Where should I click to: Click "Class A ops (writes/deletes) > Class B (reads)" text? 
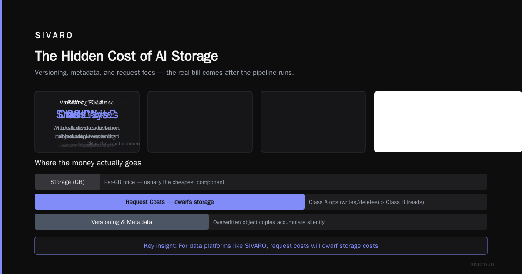coord(366,202)
